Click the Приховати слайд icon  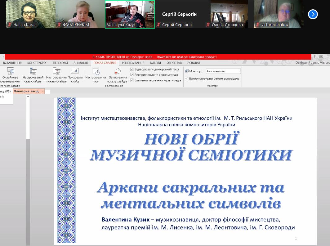75,71
